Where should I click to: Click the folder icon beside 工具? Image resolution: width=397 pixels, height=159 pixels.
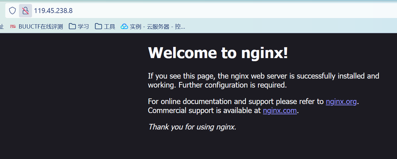(99, 26)
